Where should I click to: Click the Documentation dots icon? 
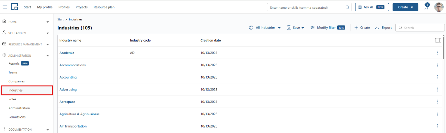pyautogui.click(x=4, y=129)
